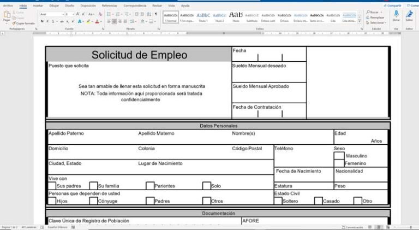
Task: Open the Editor pane
Action: point(409,16)
